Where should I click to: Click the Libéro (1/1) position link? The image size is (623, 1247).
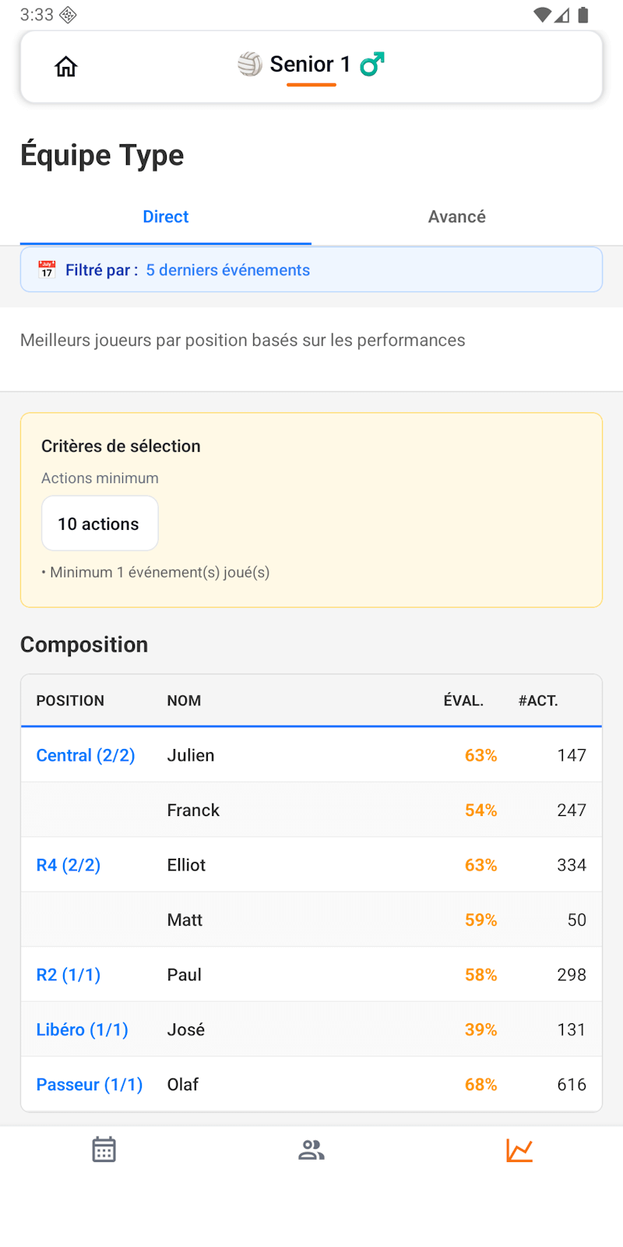(x=82, y=1029)
